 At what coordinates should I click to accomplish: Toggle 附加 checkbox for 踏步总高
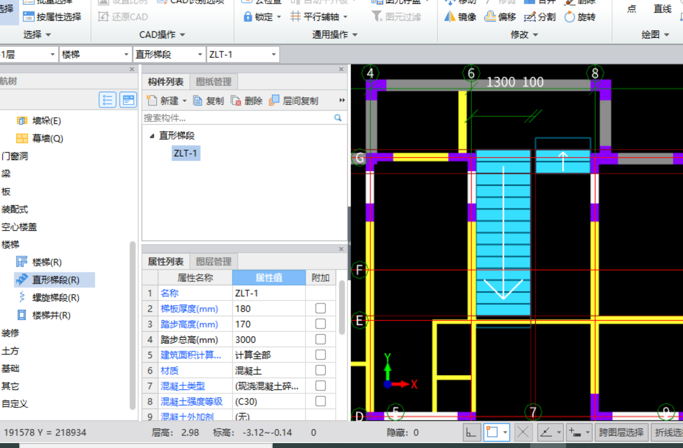(320, 339)
